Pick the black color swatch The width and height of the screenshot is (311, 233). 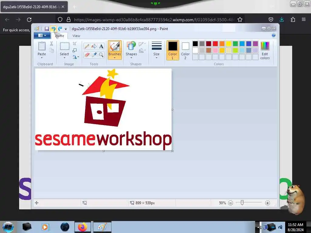pos(195,44)
